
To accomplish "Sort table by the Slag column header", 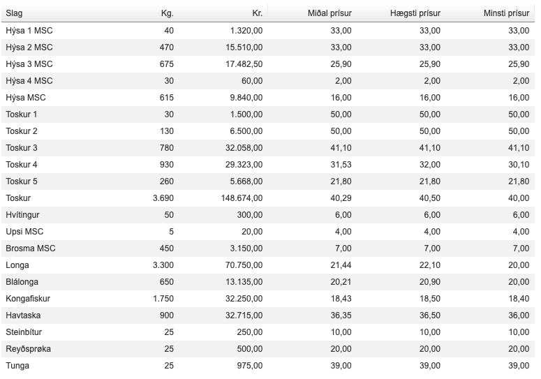I will 14,13.
